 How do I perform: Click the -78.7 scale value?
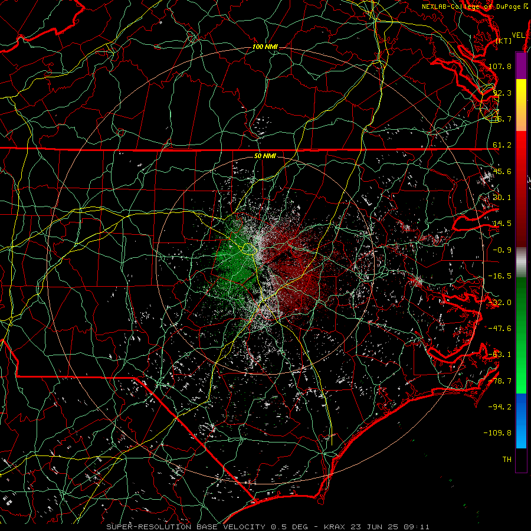pyautogui.click(x=500, y=381)
